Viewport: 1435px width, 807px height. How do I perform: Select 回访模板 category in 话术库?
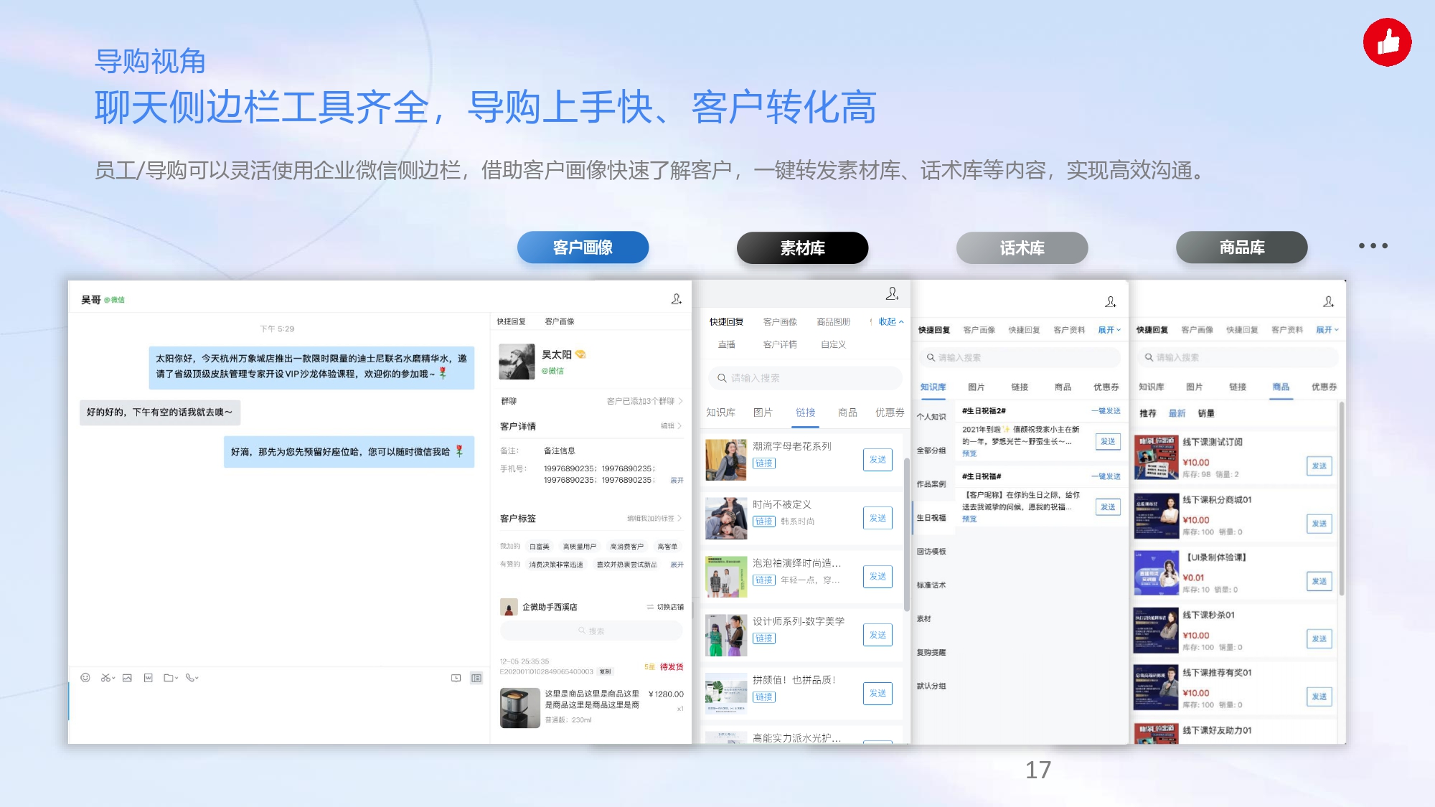click(931, 552)
